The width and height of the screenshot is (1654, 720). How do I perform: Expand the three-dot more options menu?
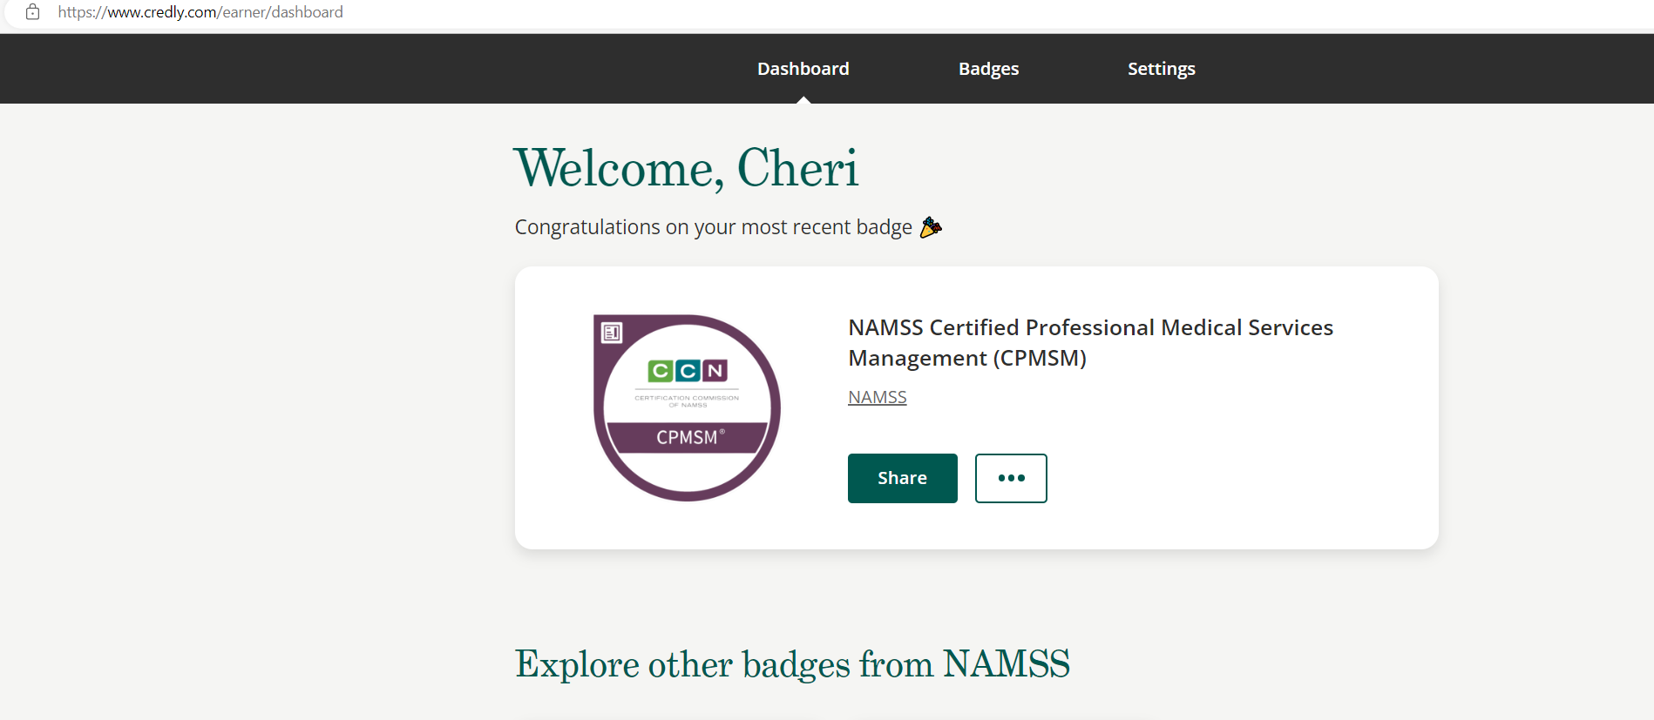click(1011, 478)
